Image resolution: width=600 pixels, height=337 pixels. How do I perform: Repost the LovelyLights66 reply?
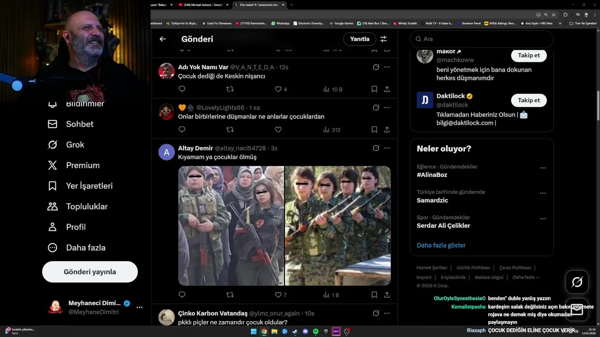[230, 130]
